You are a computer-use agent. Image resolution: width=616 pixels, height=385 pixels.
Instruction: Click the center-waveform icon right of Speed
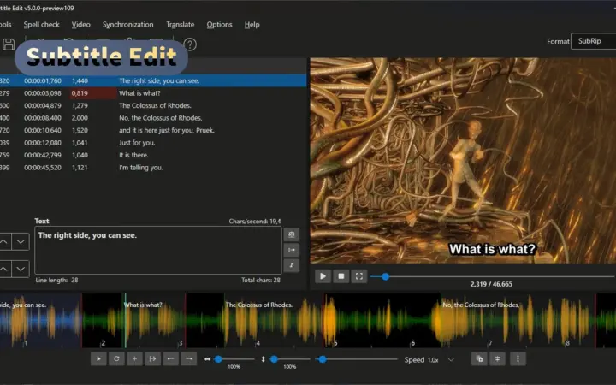tap(497, 358)
